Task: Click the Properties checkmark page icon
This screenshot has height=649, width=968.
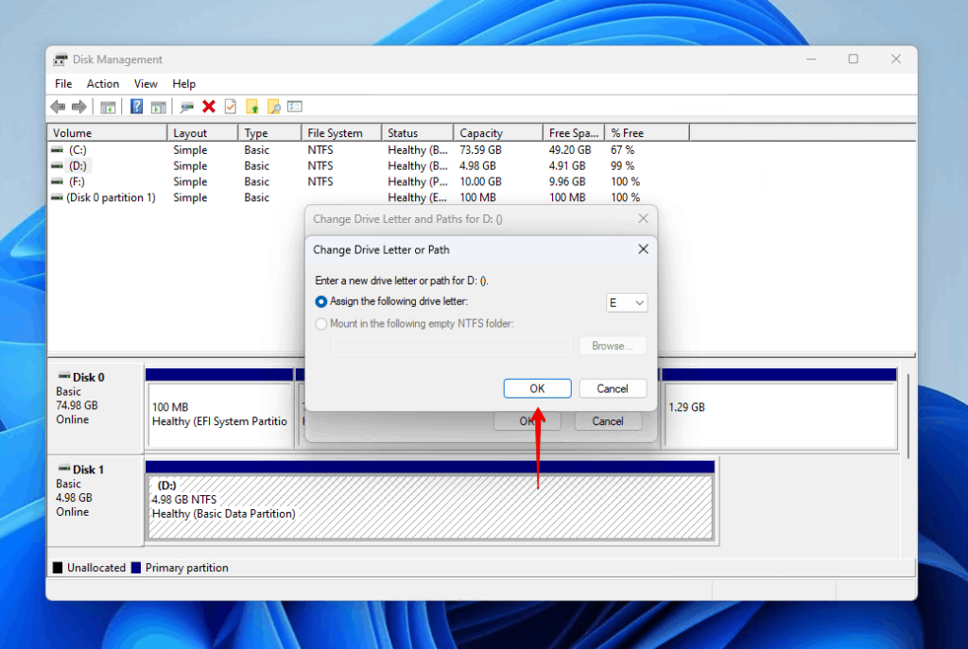Action: 230,107
